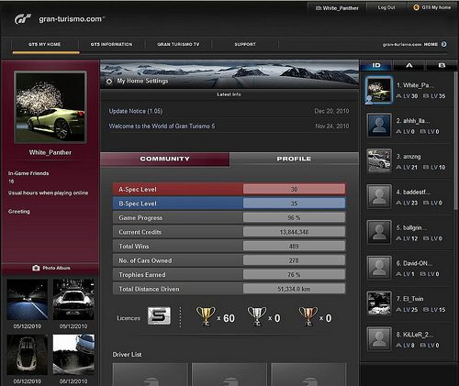Viewport: 459px width, 386px height.
Task: Click the gran-turismo.com HOME arrow icon
Action: [x=443, y=44]
